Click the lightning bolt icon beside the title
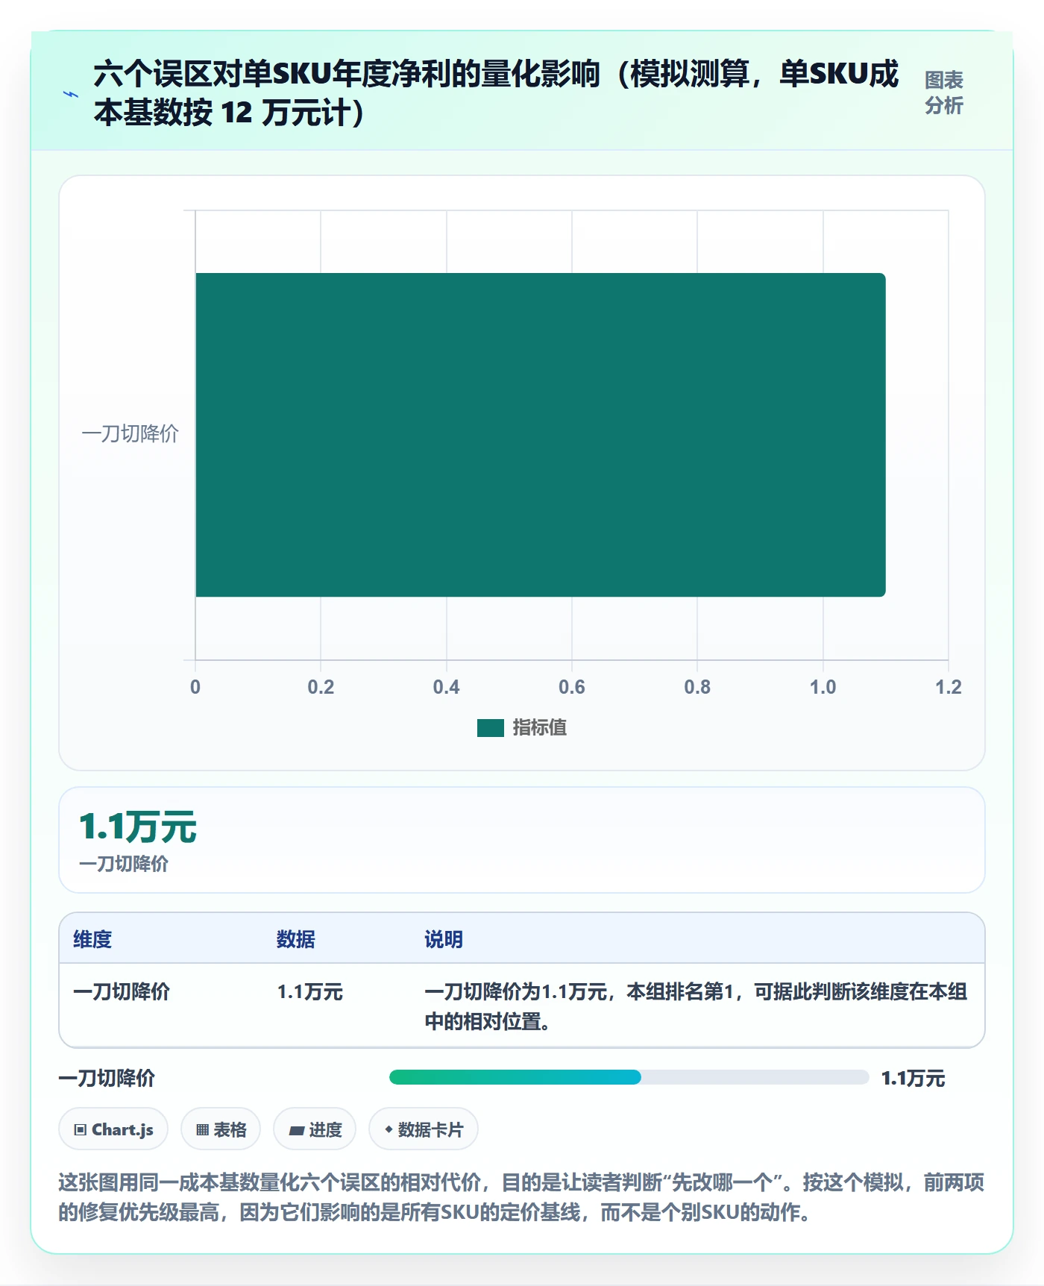This screenshot has width=1044, height=1286. (71, 95)
